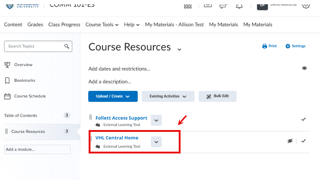The height and width of the screenshot is (183, 320).
Task: Open Settings link
Action: (295, 46)
